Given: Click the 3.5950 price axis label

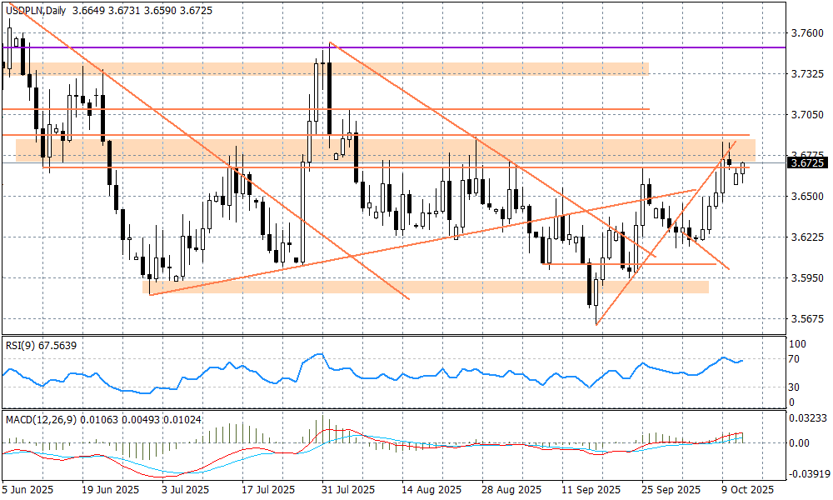Looking at the screenshot, I should click(x=806, y=278).
